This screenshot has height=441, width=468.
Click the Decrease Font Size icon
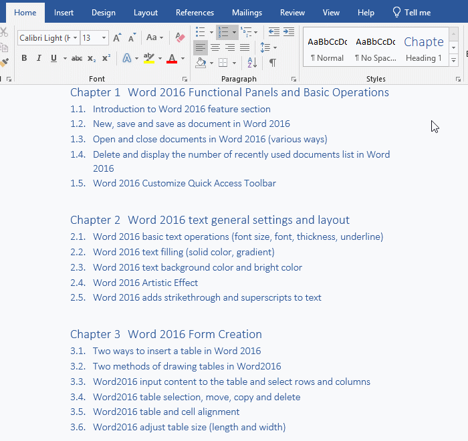132,38
